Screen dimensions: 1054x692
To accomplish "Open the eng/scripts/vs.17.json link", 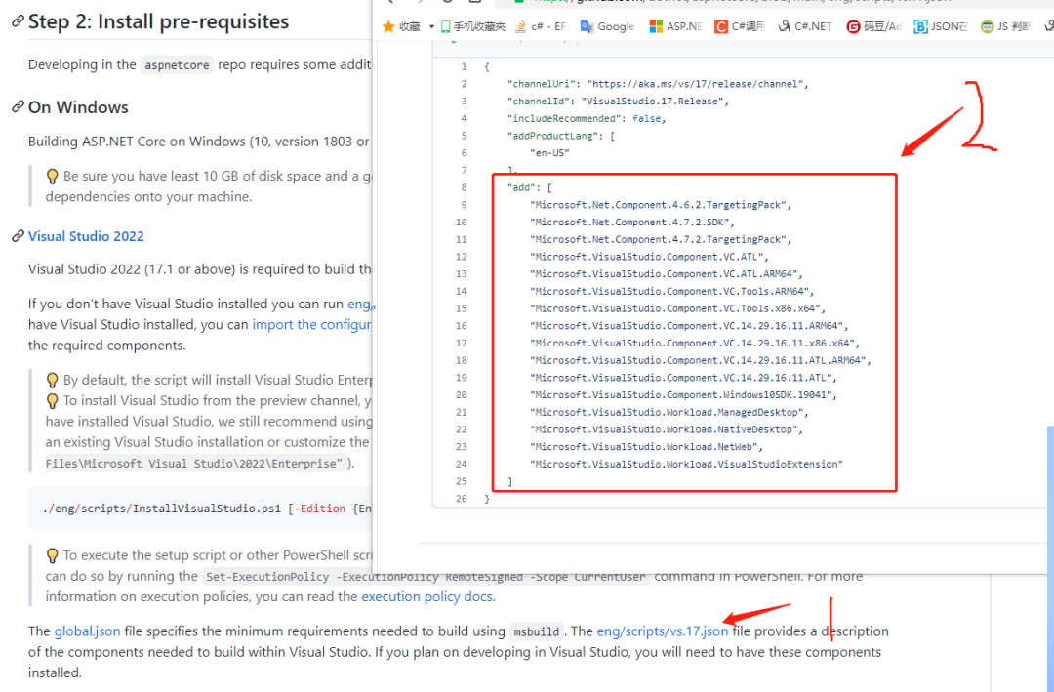I will coord(662,631).
